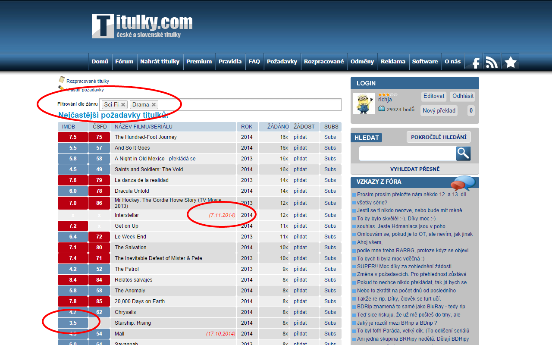Image resolution: width=552 pixels, height=345 pixels.
Task: Click the Editovat button
Action: tap(434, 96)
